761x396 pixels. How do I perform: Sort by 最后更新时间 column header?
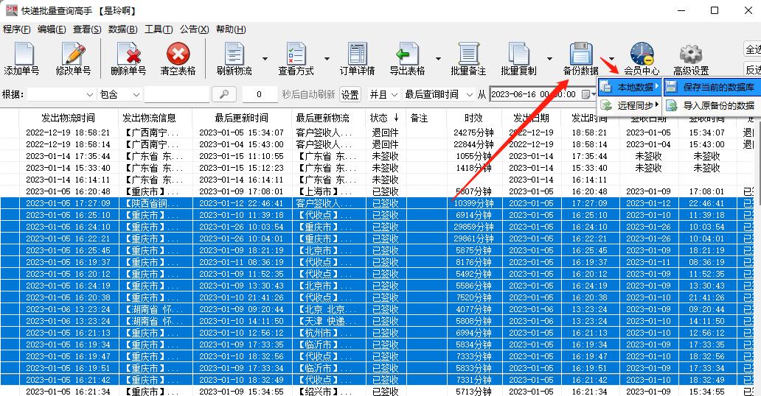point(242,118)
